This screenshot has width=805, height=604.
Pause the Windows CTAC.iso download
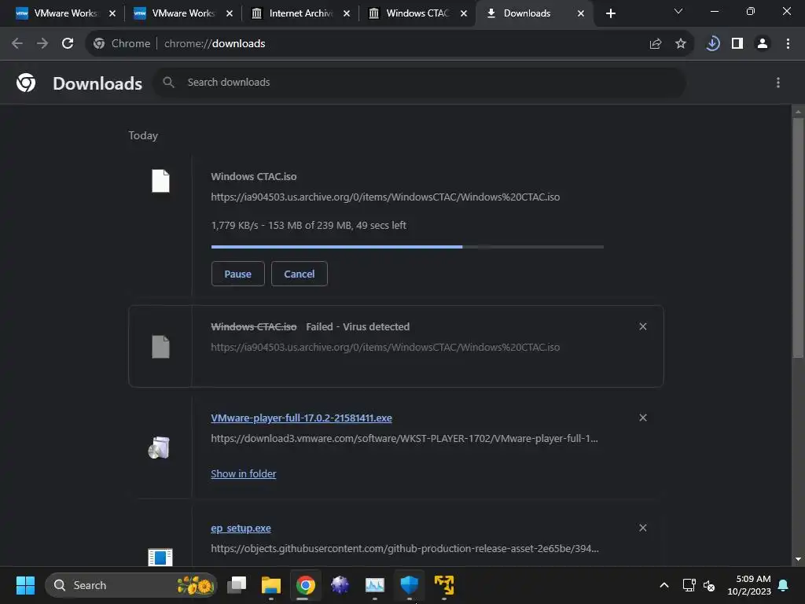click(237, 274)
